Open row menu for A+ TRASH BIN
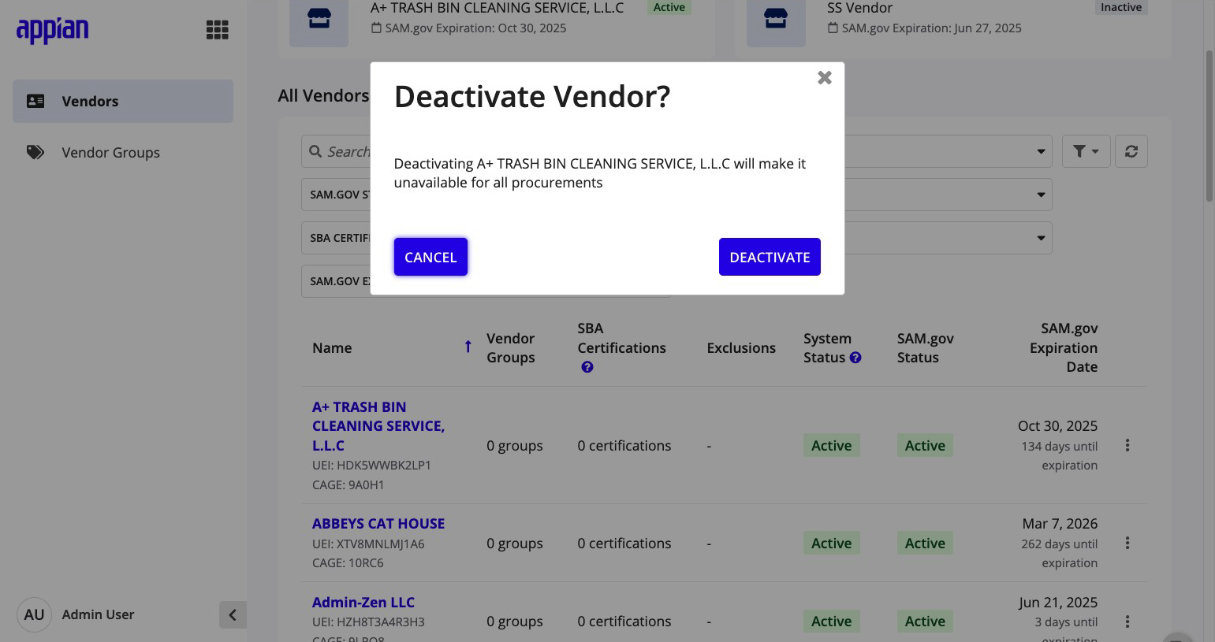The image size is (1215, 642). pyautogui.click(x=1127, y=445)
